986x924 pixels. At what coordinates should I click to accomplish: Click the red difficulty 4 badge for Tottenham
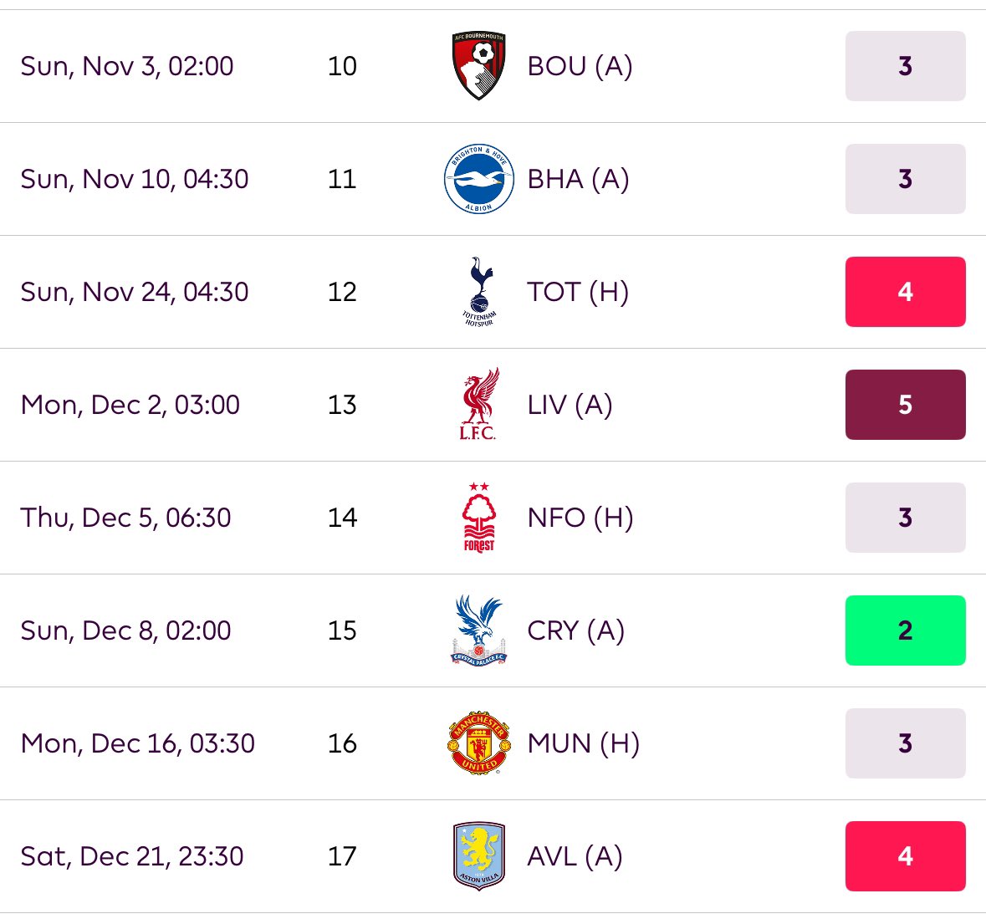coord(906,292)
